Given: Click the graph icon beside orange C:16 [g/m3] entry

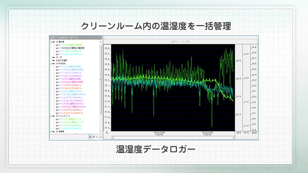Looking at the screenshot, I should coord(59,113).
